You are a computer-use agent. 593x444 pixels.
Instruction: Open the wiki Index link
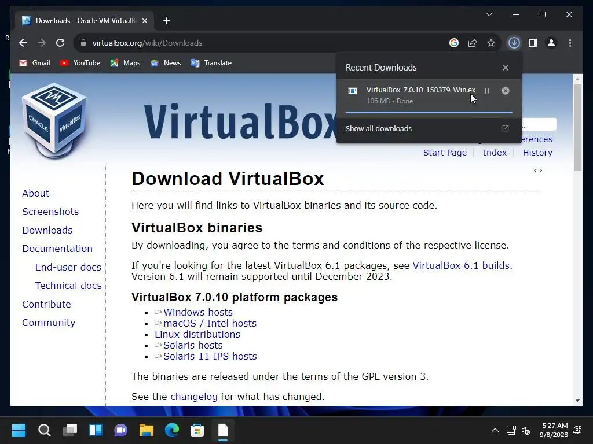click(x=495, y=153)
